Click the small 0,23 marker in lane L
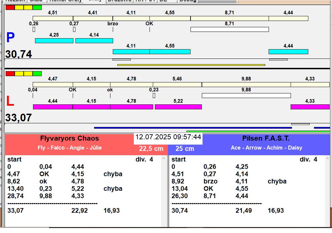Viewport: 332px width, 233px height. (154, 96)
